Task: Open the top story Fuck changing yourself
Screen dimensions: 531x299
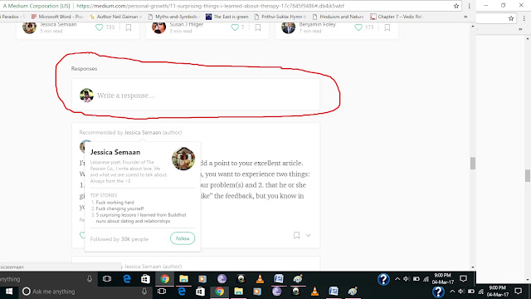Action: [x=119, y=208]
